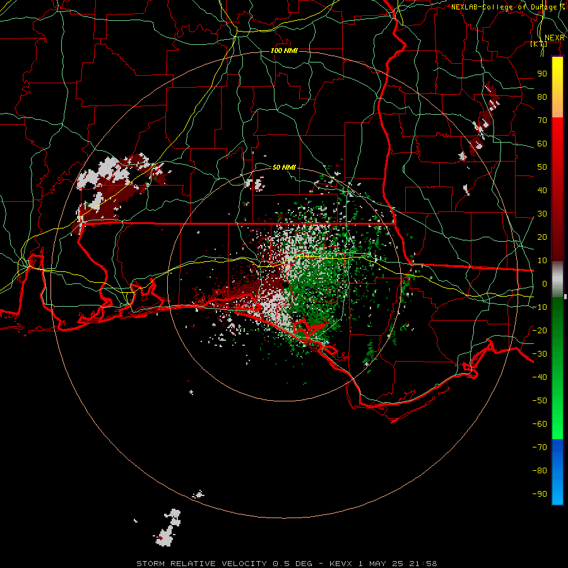Click the 100 NMI range ring label
This screenshot has width=568, height=568.
pos(284,50)
